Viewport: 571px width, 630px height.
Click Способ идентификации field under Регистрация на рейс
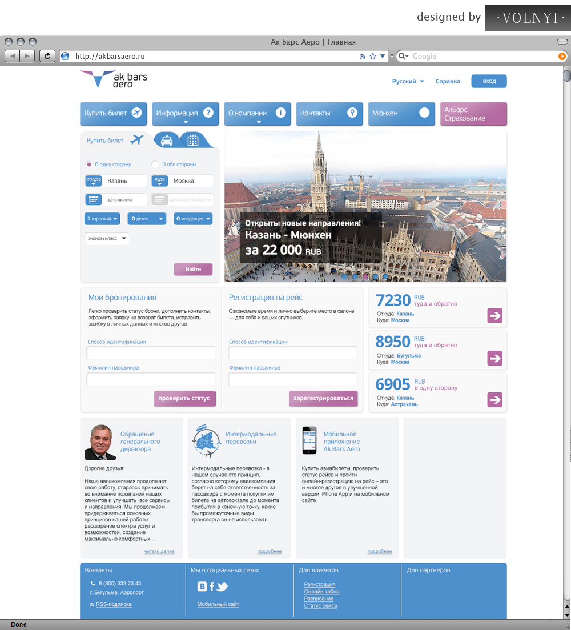click(x=293, y=353)
